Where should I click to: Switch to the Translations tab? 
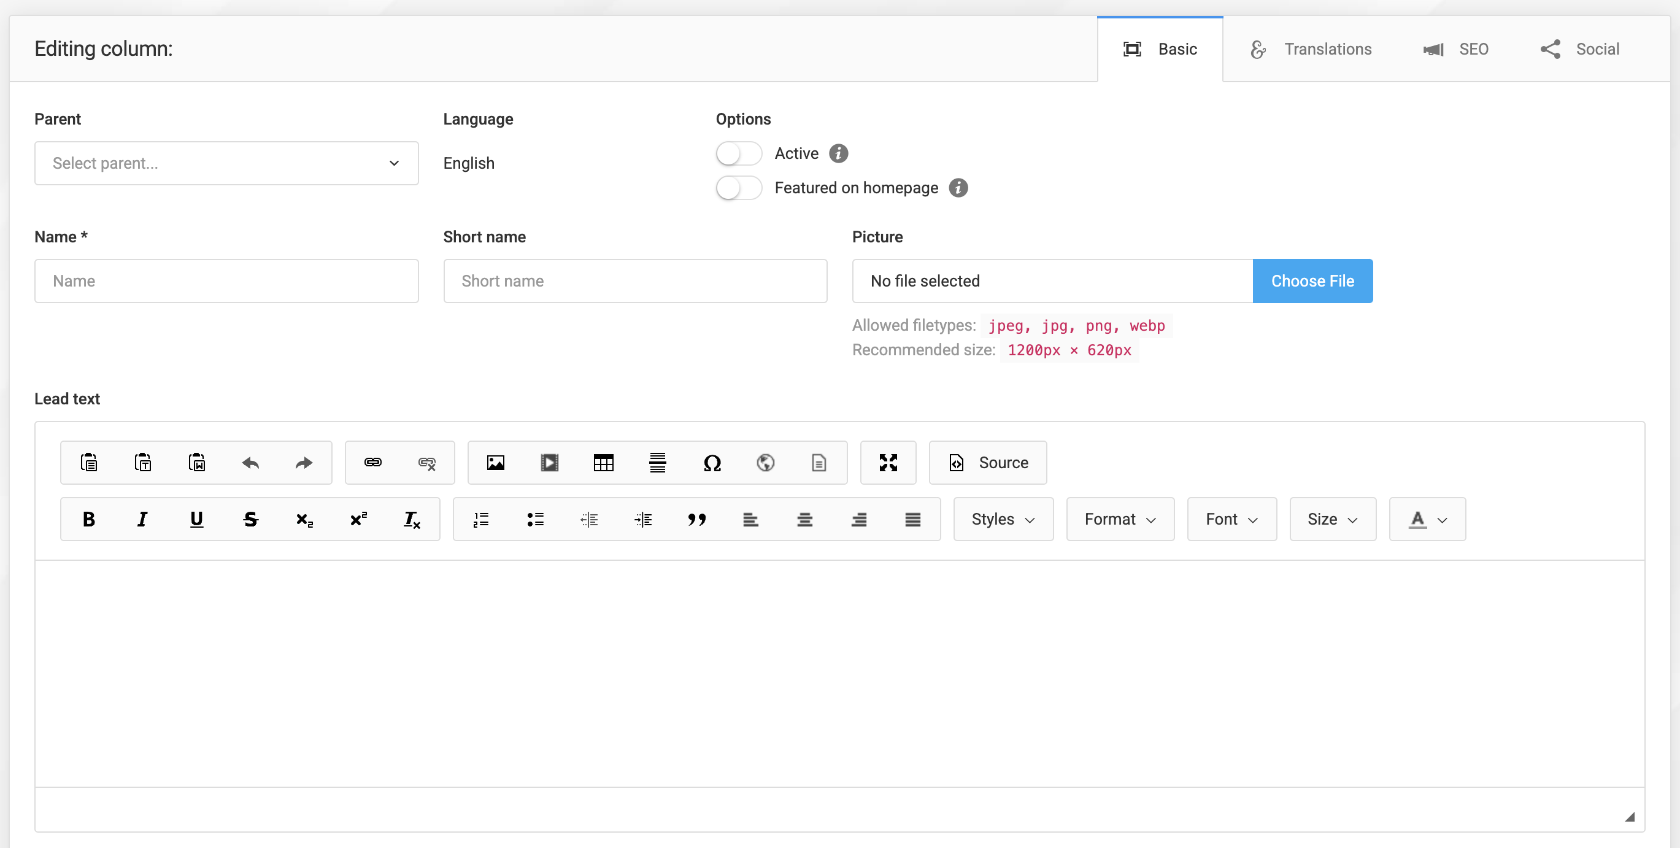pos(1311,49)
